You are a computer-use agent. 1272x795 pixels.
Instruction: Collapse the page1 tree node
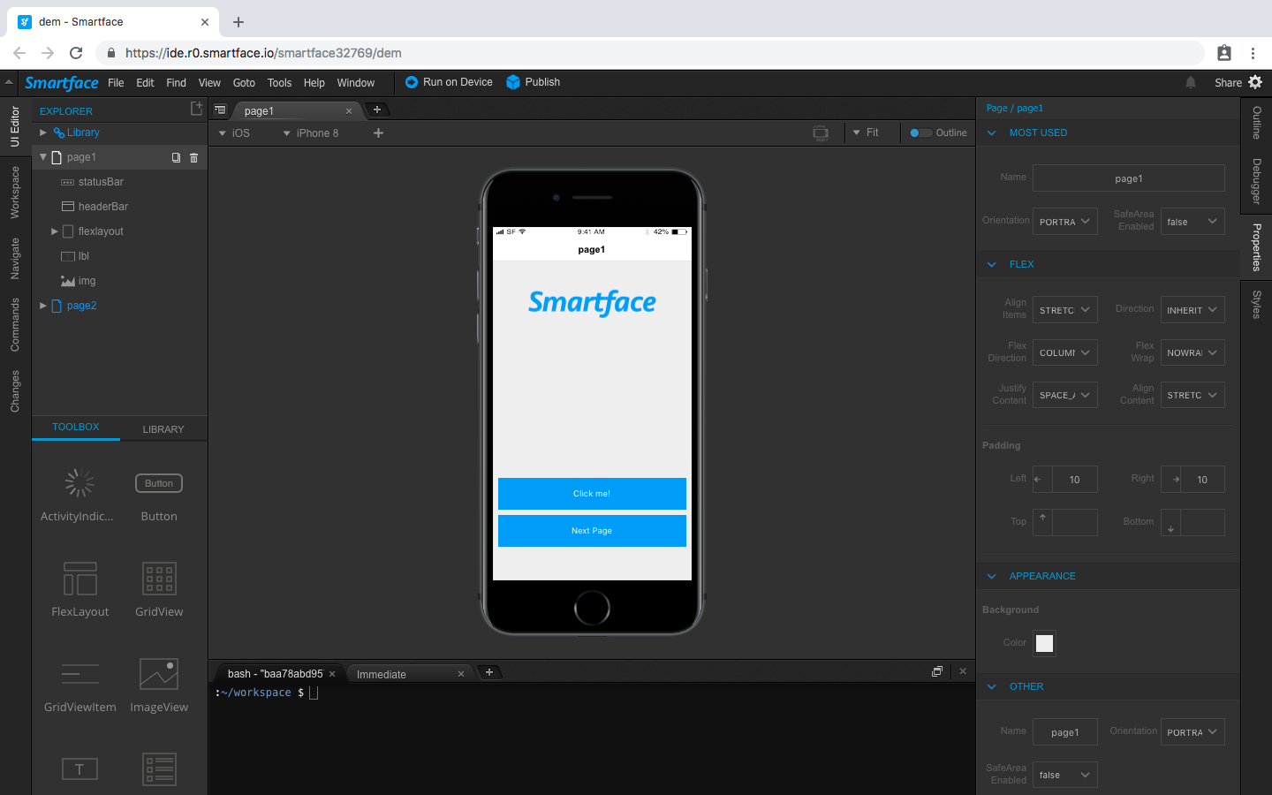[42, 157]
